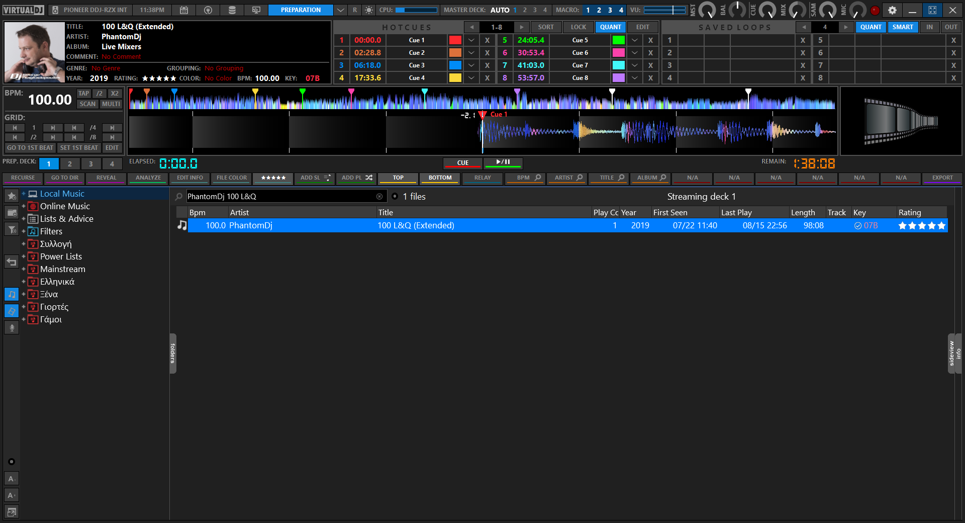Image resolution: width=965 pixels, height=523 pixels.
Task: Toggle hotcues QUANT button
Action: (x=610, y=27)
